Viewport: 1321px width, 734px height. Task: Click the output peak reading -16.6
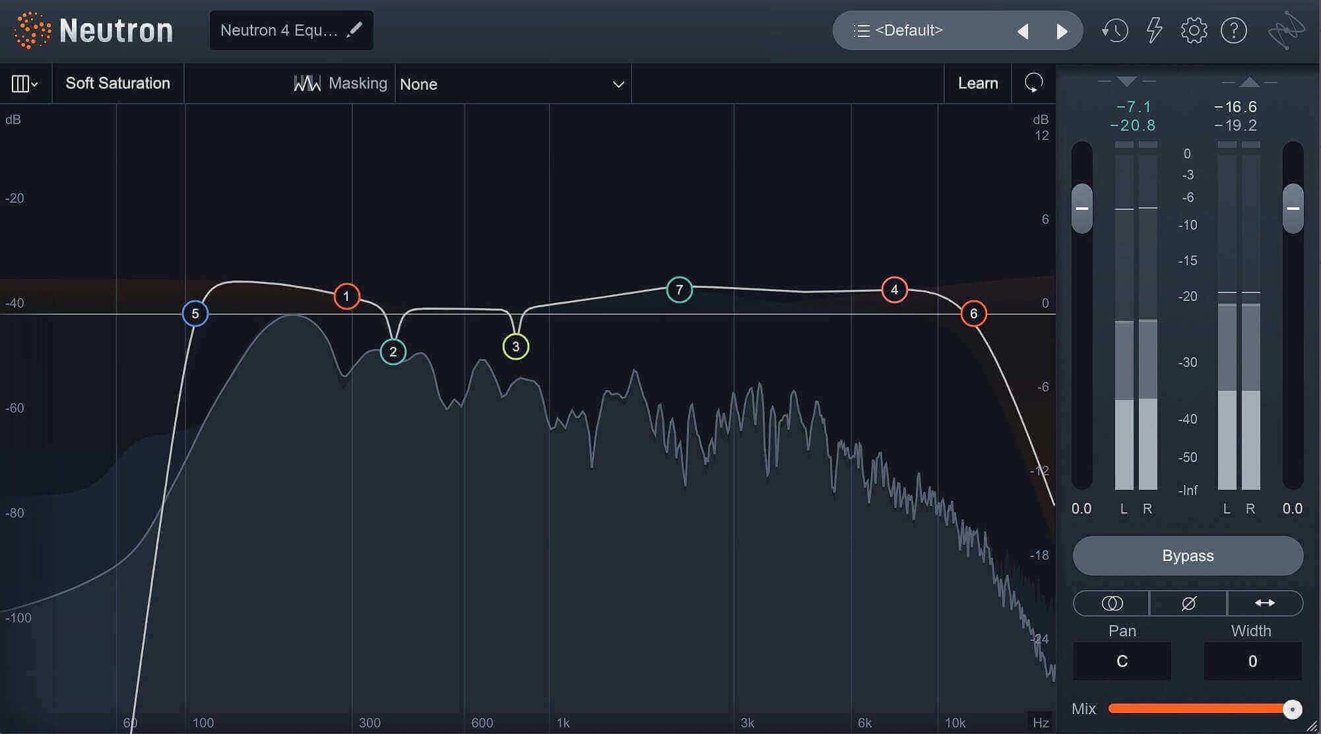1236,107
